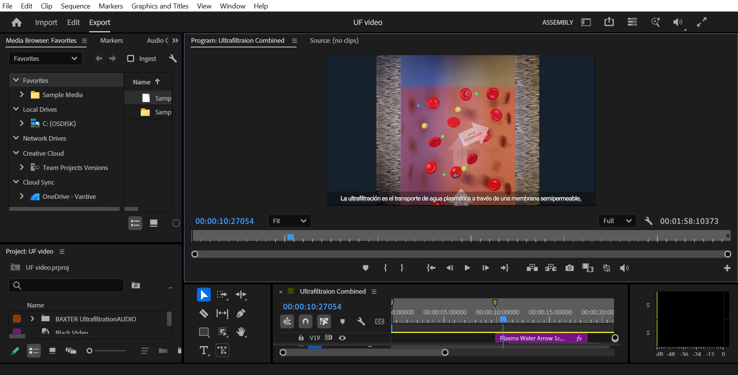Choose the Hand tool
Image resolution: width=738 pixels, height=375 pixels.
point(241,332)
